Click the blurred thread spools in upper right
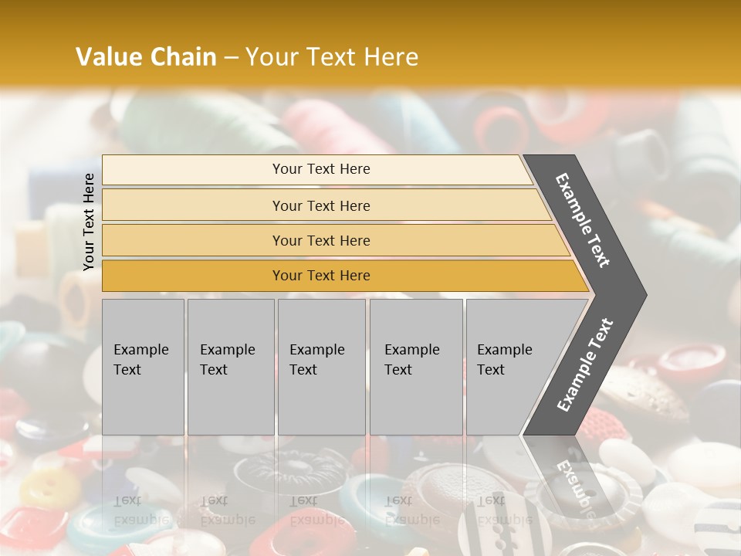The image size is (741, 556). coord(679,154)
